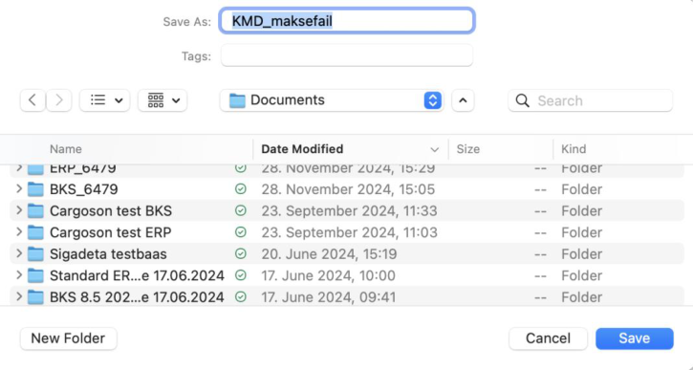This screenshot has height=370, width=693.
Task: Expand the BKS_6479 folder
Action: coord(19,188)
